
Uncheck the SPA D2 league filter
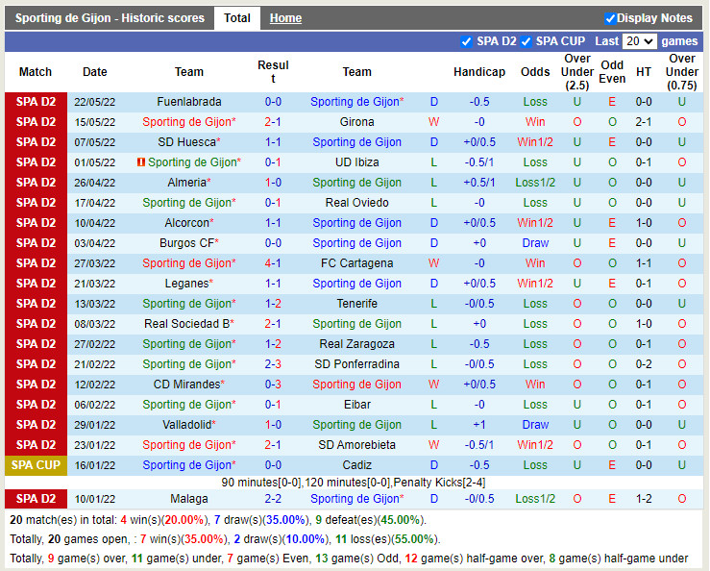tap(467, 41)
